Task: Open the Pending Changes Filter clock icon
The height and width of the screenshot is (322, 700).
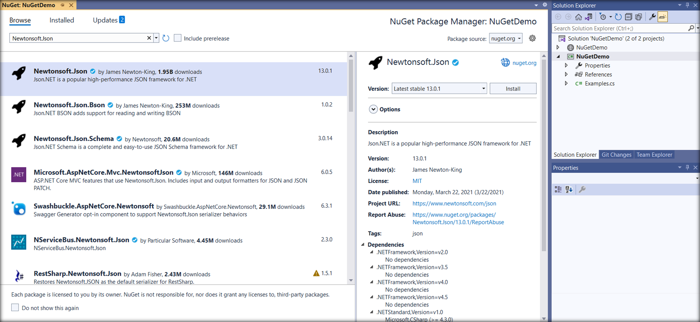Action: (603, 17)
